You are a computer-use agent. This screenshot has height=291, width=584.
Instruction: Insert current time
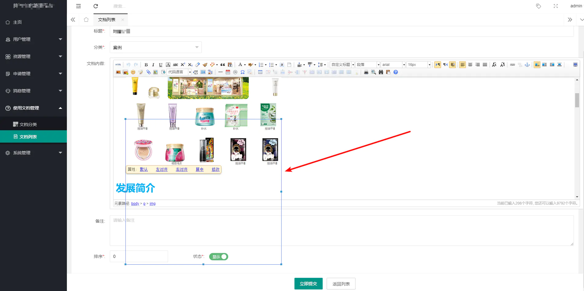[x=235, y=72]
